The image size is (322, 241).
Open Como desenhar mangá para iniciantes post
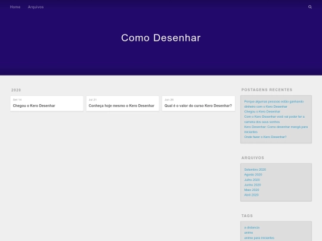276,129
